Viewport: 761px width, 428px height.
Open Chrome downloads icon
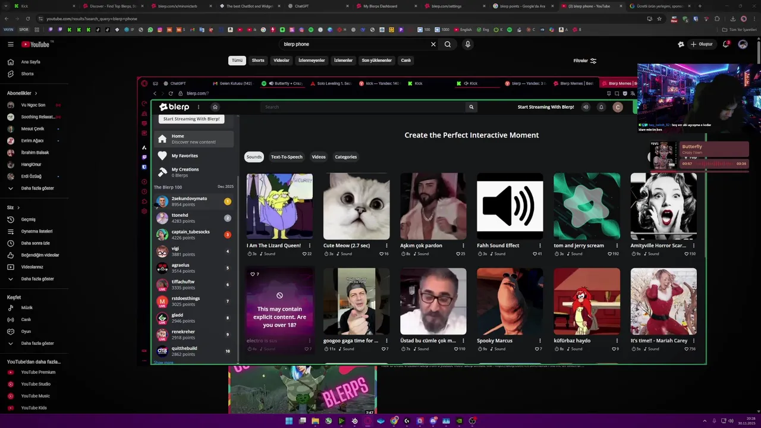tap(732, 18)
